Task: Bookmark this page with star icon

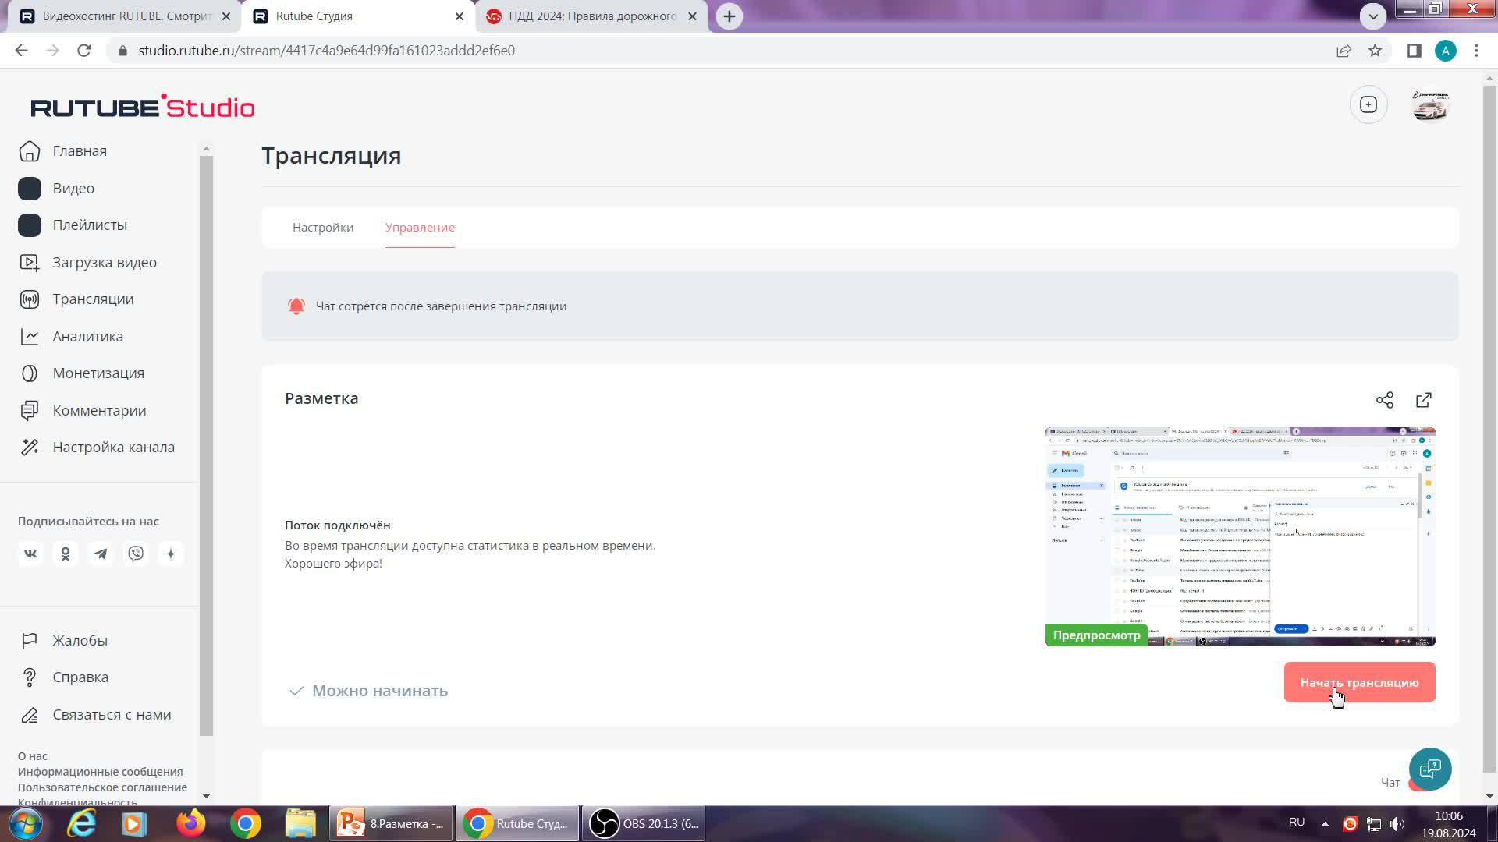Action: (x=1376, y=51)
